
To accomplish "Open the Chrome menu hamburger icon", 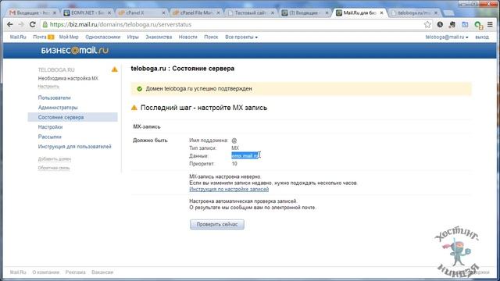I will pyautogui.click(x=490, y=24).
